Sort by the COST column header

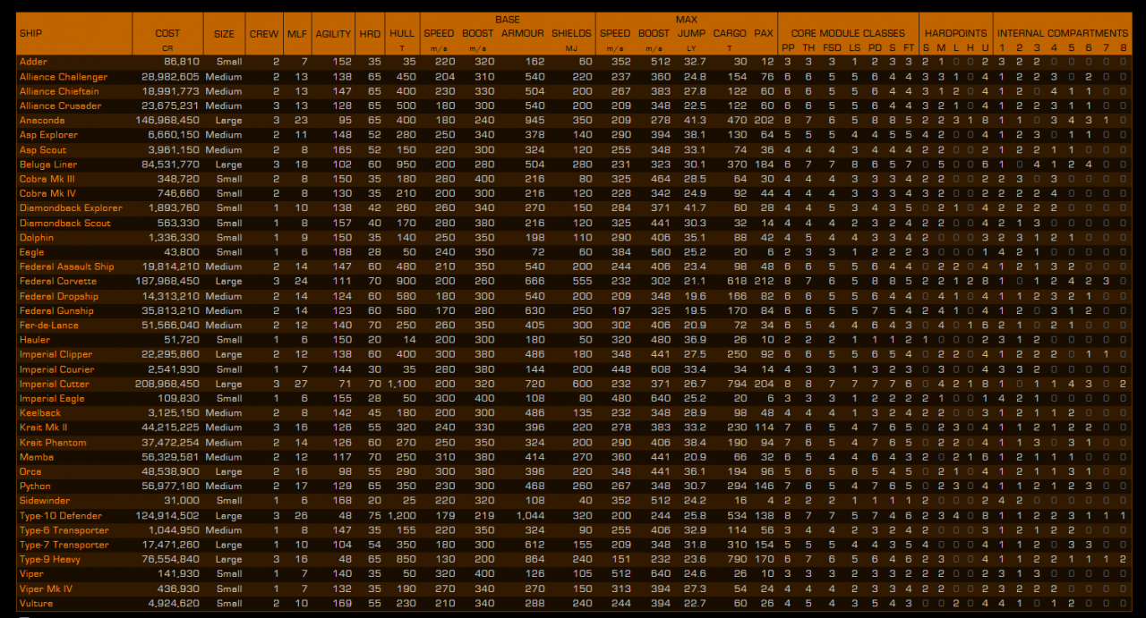click(167, 33)
